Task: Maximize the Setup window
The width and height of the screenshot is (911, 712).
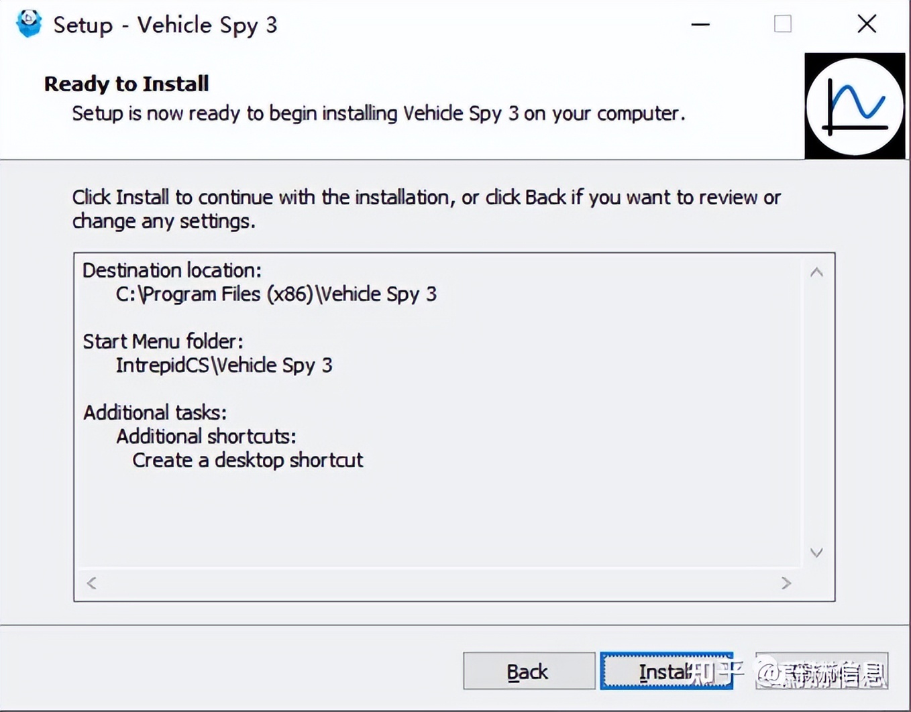Action: [x=782, y=24]
